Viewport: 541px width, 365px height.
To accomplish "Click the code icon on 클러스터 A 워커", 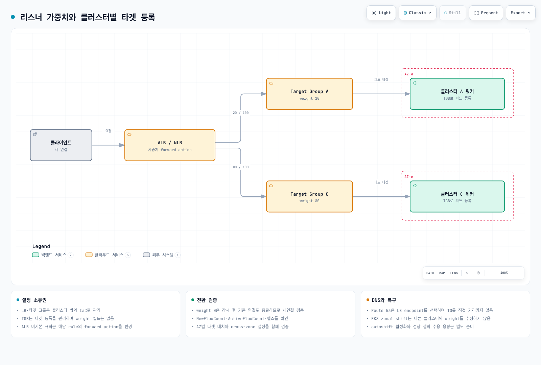I will [x=415, y=83].
